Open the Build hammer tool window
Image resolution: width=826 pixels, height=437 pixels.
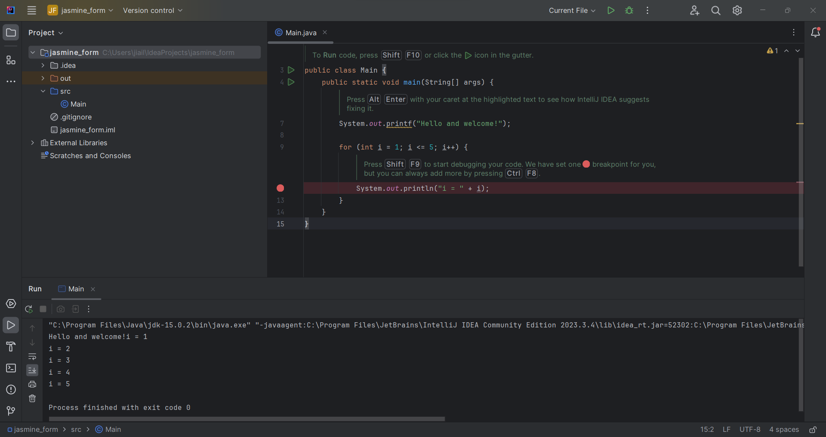click(11, 347)
